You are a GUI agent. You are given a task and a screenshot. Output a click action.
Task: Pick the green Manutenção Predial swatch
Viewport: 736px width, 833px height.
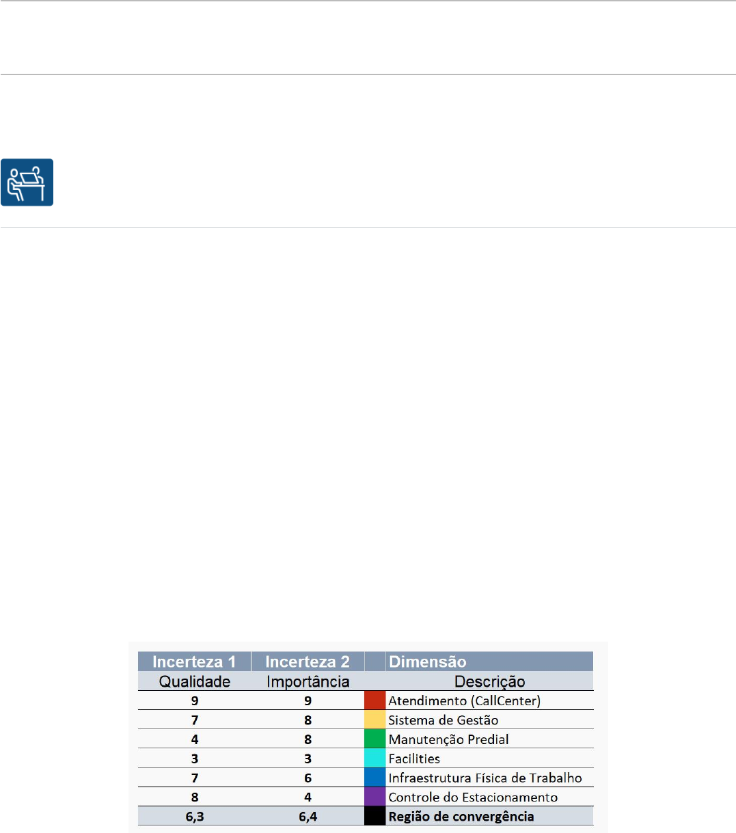point(374,739)
